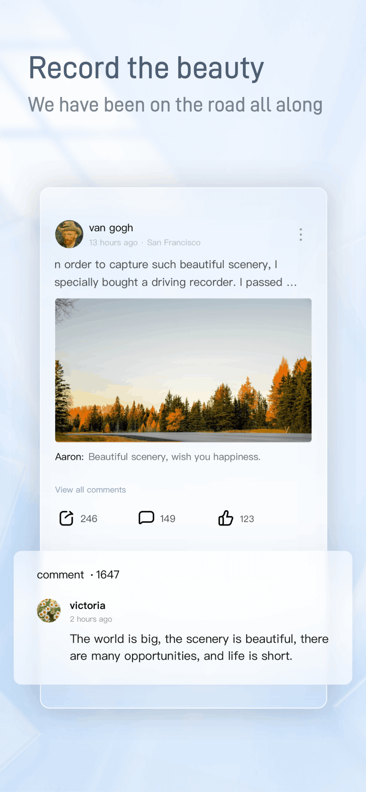Tap the comment bubble icon

(146, 518)
